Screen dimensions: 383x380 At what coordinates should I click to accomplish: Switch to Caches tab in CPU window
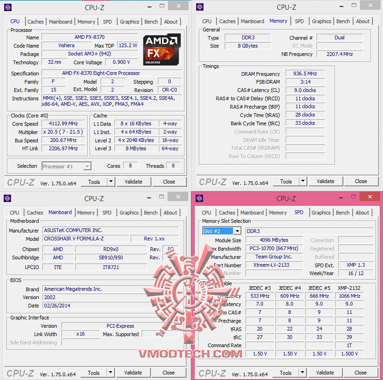coord(36,22)
